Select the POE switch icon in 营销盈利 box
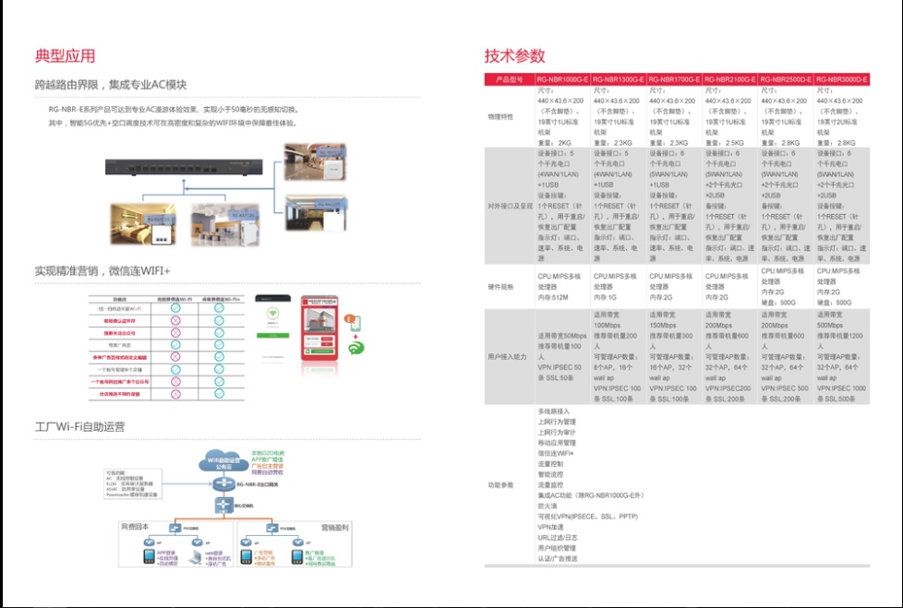Viewport: 903px width, 608px height. (x=271, y=528)
